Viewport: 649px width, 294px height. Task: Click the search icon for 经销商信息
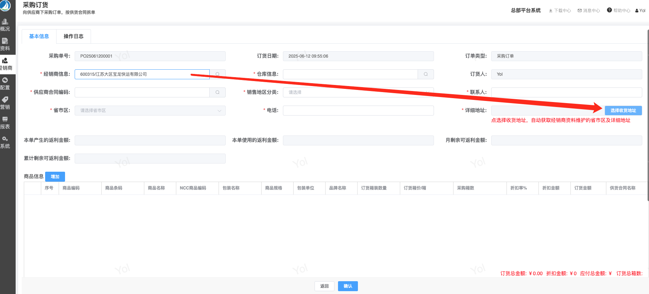[x=218, y=74]
